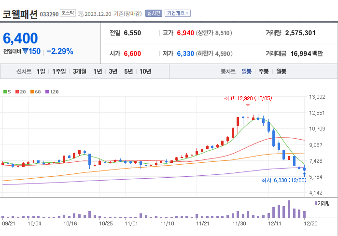Viewport: 338px width, 236px height.
Task: Click the 10/16 date axis label
Action: [x=70, y=224]
